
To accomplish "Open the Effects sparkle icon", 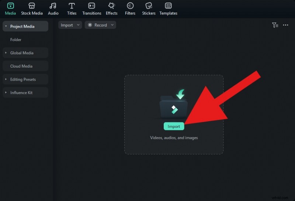I will tap(112, 6).
